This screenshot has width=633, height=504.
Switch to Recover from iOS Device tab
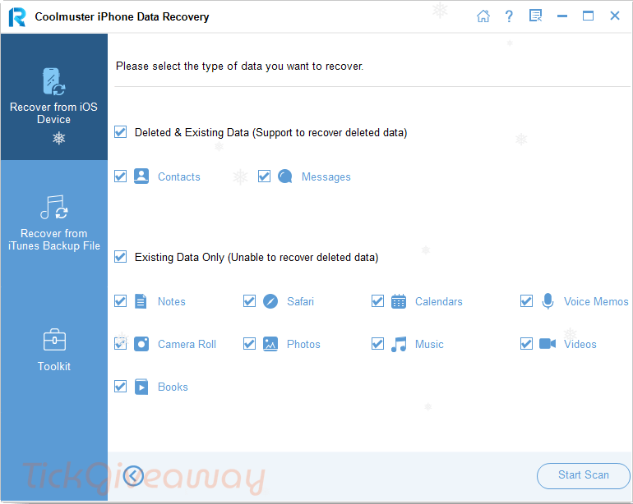(54, 97)
